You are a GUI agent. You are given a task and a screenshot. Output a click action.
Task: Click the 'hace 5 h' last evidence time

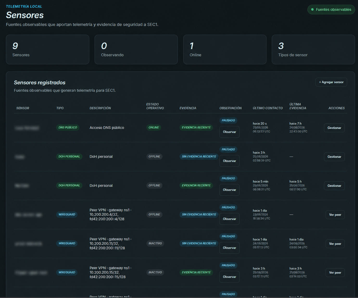(x=296, y=182)
